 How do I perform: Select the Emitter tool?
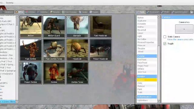[x=147, y=27]
